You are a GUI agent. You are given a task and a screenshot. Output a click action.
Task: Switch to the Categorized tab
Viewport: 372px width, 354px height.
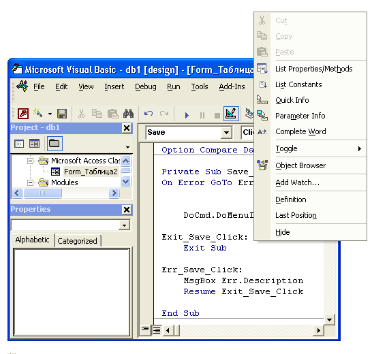(x=77, y=241)
